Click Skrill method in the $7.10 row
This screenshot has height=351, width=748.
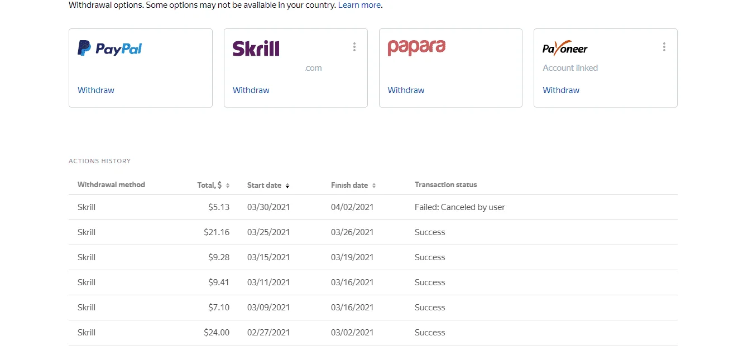point(87,308)
